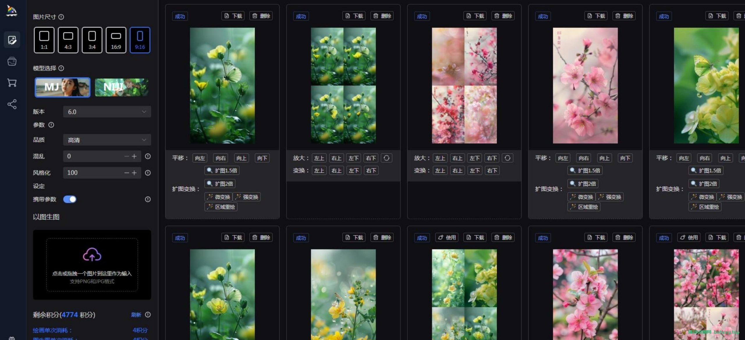
Task: Increase the 风格化 value with plus
Action: tap(134, 173)
